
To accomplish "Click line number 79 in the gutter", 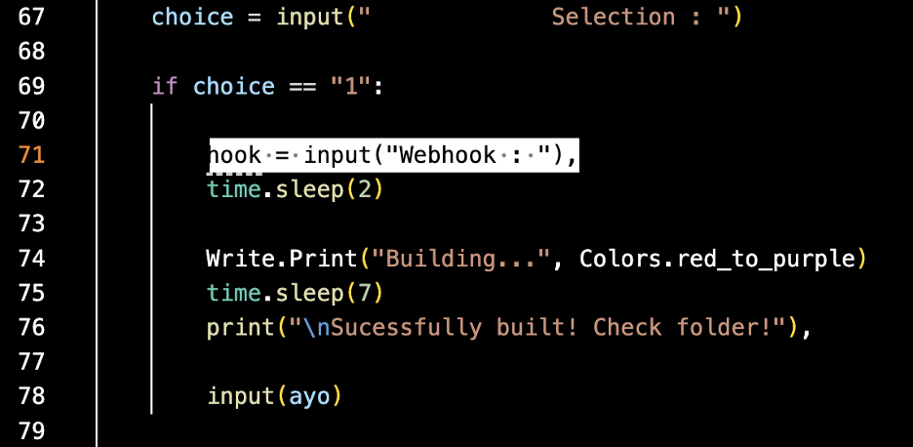I will [32, 430].
